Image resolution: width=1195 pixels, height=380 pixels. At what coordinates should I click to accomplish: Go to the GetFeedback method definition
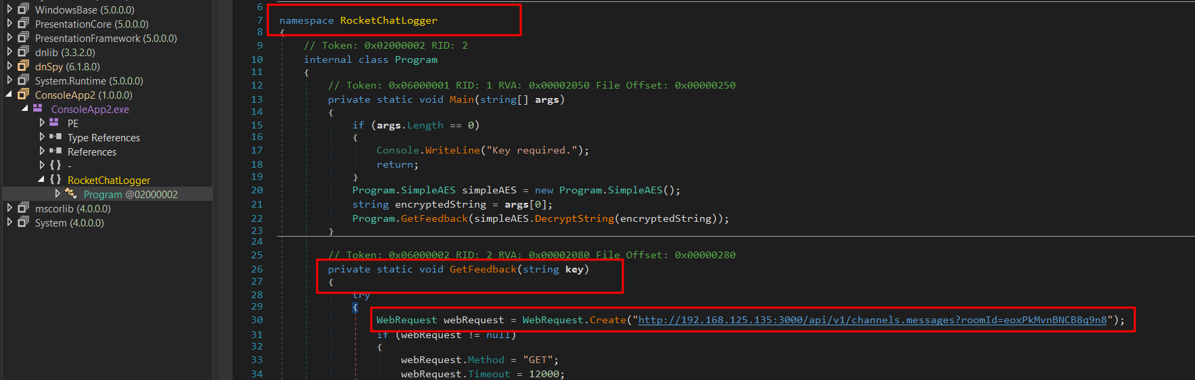click(x=483, y=269)
